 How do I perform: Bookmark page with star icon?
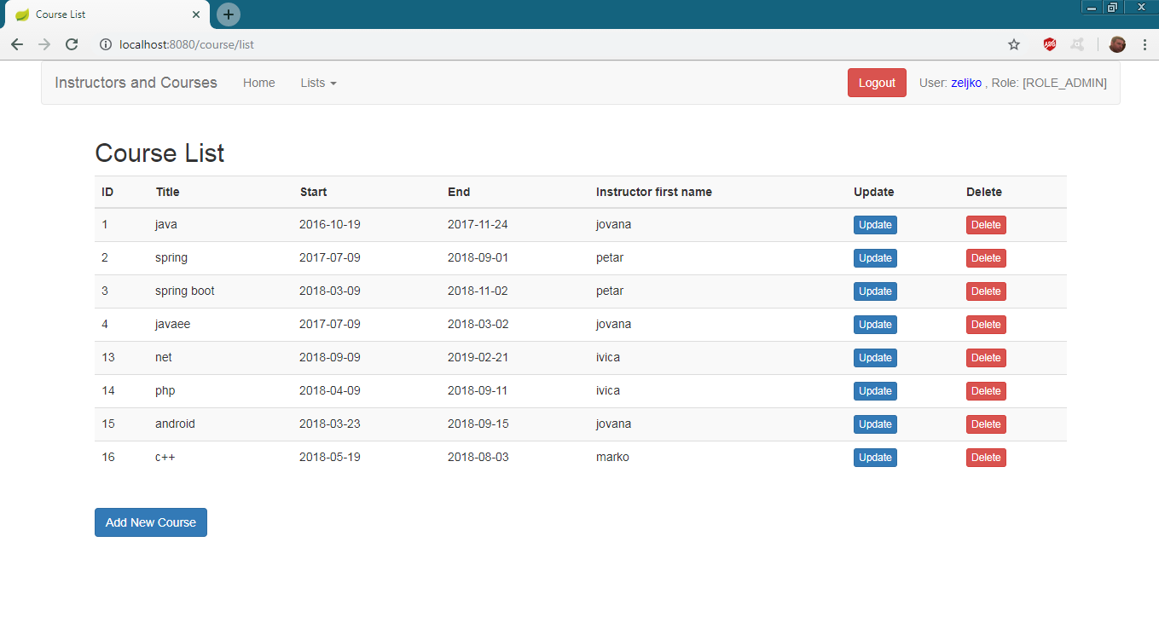click(x=1014, y=44)
